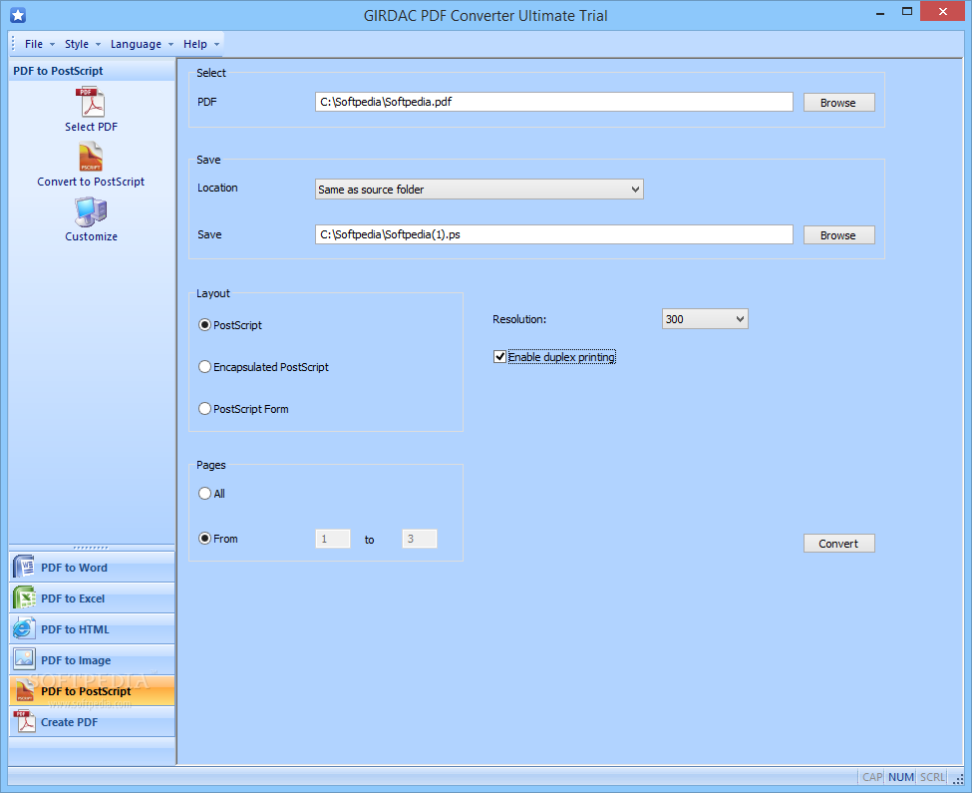Choose All pages radio button
Viewport: 972px width, 793px height.
tap(204, 494)
